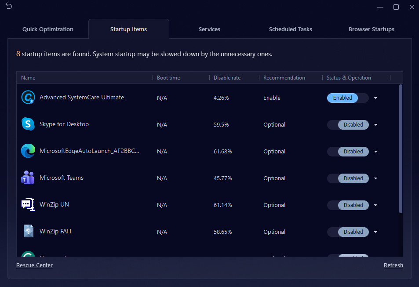The height and width of the screenshot is (287, 419).
Task: Select the Microsoft Teams name text
Action: click(x=62, y=178)
